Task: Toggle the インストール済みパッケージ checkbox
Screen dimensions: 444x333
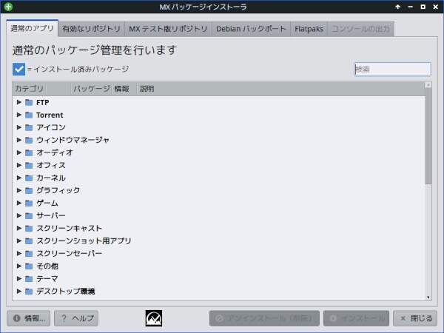Action: point(19,70)
